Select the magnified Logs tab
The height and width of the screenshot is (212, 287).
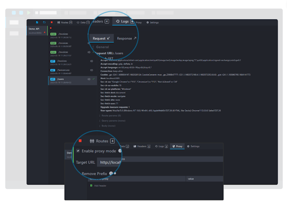125,22
